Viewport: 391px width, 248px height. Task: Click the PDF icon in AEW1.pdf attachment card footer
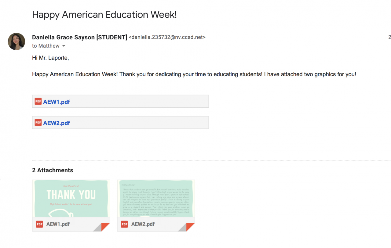(x=39, y=224)
